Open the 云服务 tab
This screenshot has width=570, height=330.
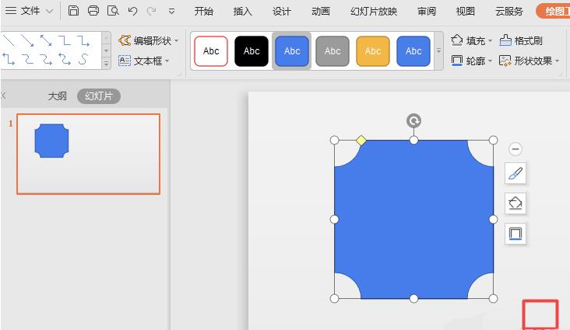pyautogui.click(x=509, y=11)
